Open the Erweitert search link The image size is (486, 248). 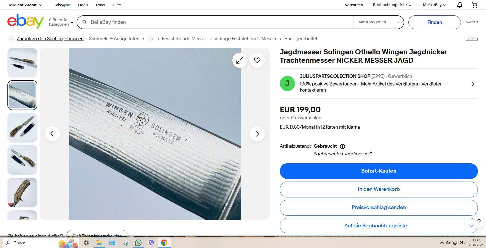tap(471, 22)
